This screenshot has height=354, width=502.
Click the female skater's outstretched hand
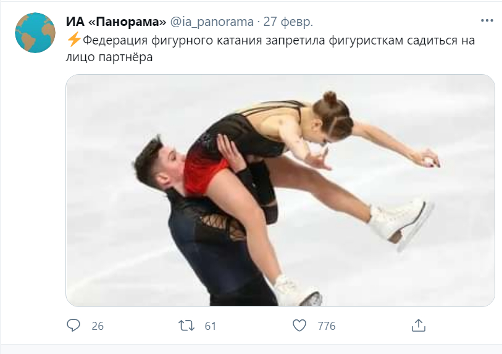click(429, 159)
